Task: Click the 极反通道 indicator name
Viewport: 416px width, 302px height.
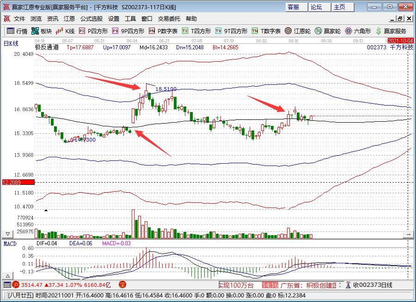Action: [47, 47]
